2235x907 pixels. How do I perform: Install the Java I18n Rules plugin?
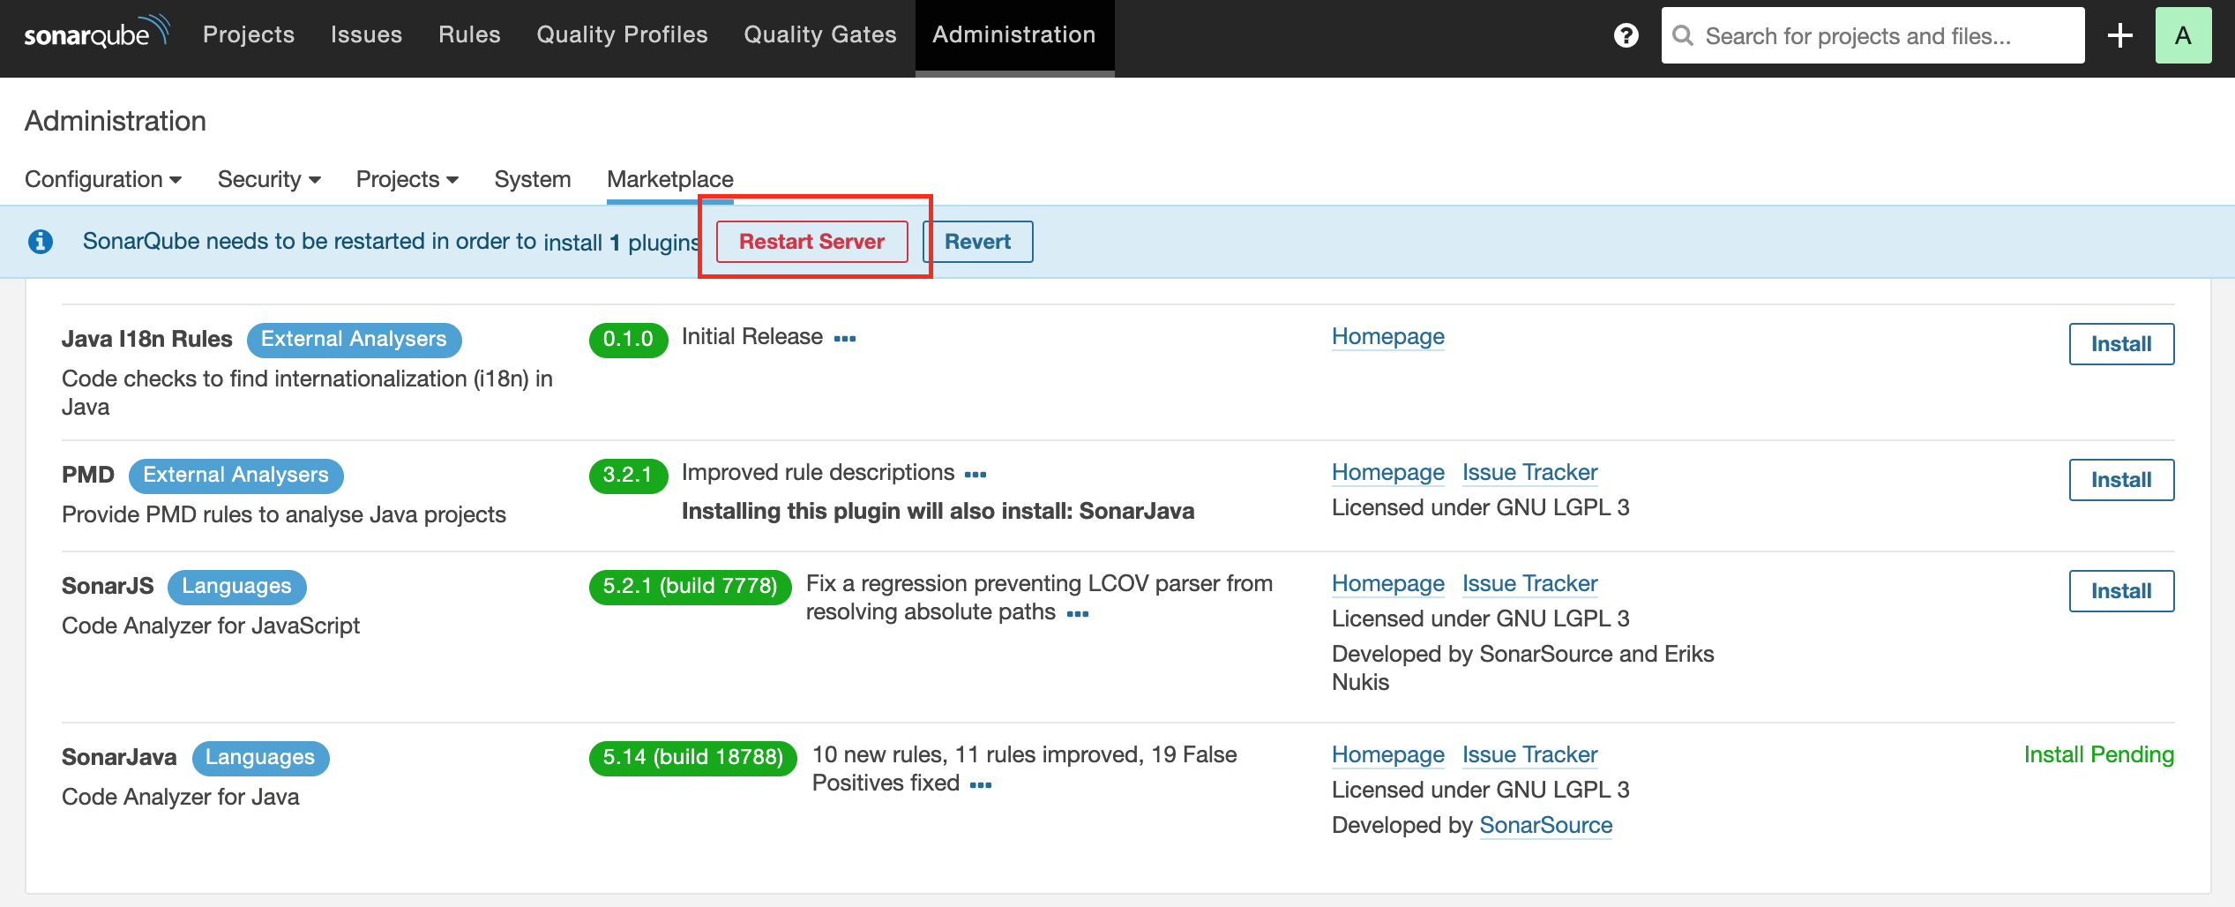click(x=2121, y=344)
